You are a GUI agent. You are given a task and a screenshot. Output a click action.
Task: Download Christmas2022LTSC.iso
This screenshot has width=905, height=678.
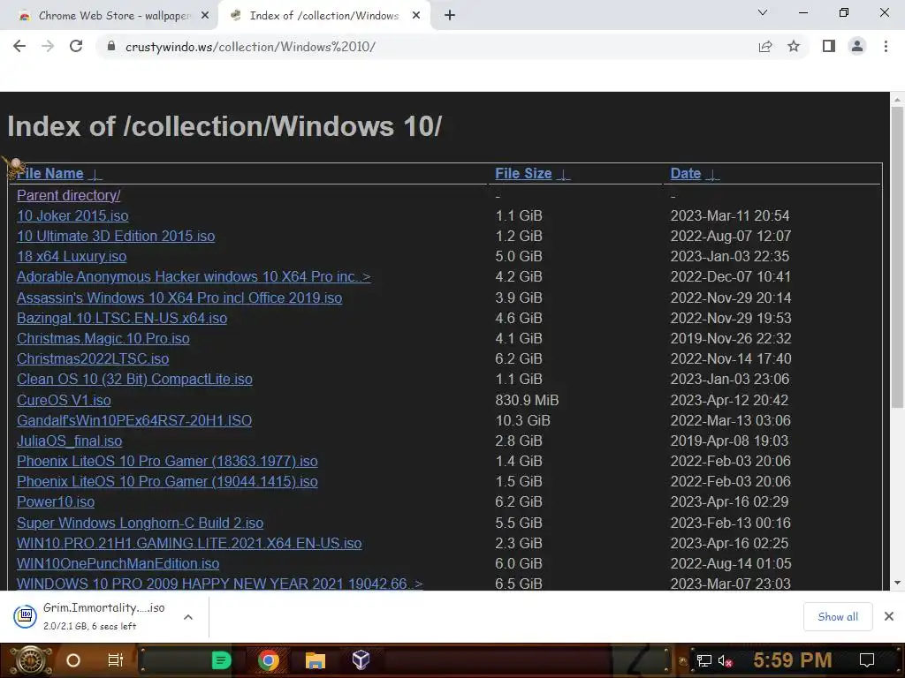93,358
